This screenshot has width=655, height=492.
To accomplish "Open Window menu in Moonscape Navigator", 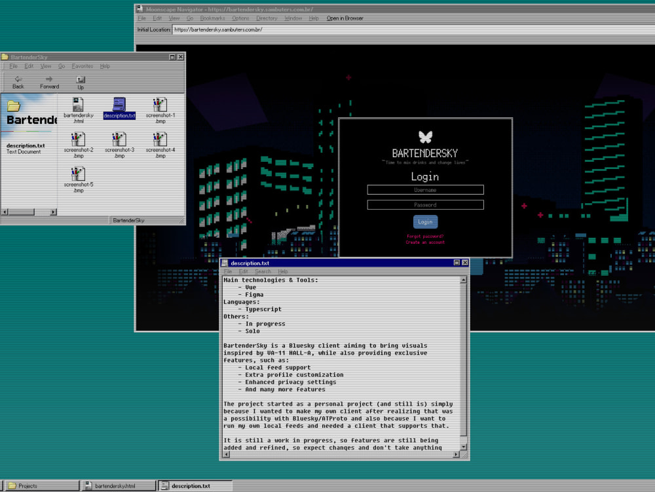I will click(293, 18).
